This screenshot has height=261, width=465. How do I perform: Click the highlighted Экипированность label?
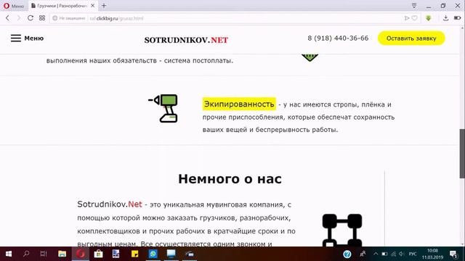pyautogui.click(x=239, y=104)
